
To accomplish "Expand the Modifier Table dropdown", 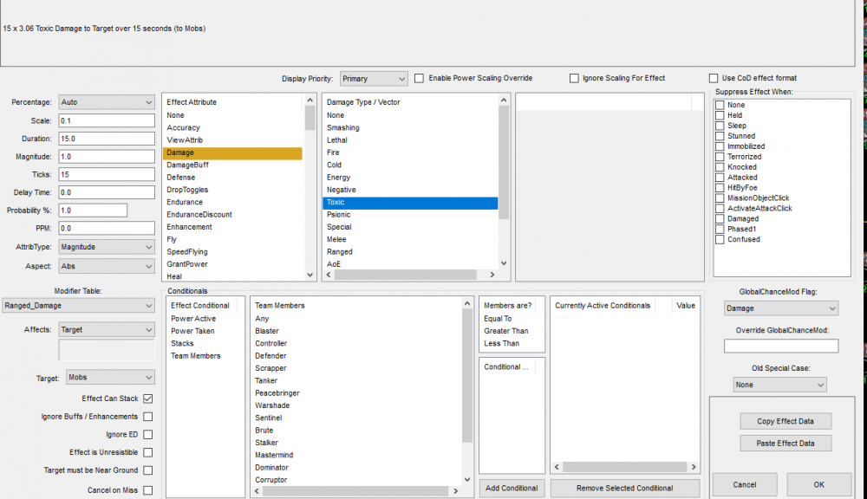I will (x=78, y=305).
